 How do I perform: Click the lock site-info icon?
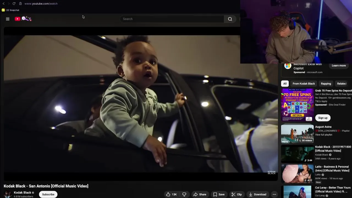click(20, 4)
